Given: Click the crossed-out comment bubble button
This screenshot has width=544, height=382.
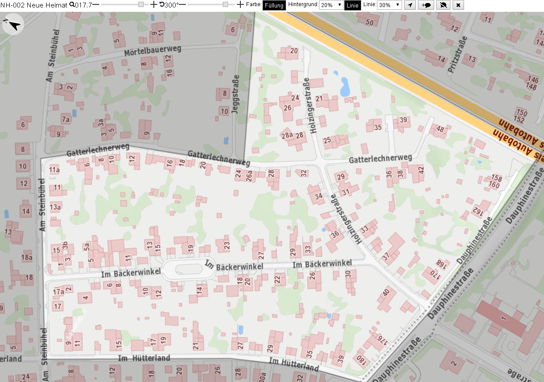Looking at the screenshot, I should tap(444, 5).
